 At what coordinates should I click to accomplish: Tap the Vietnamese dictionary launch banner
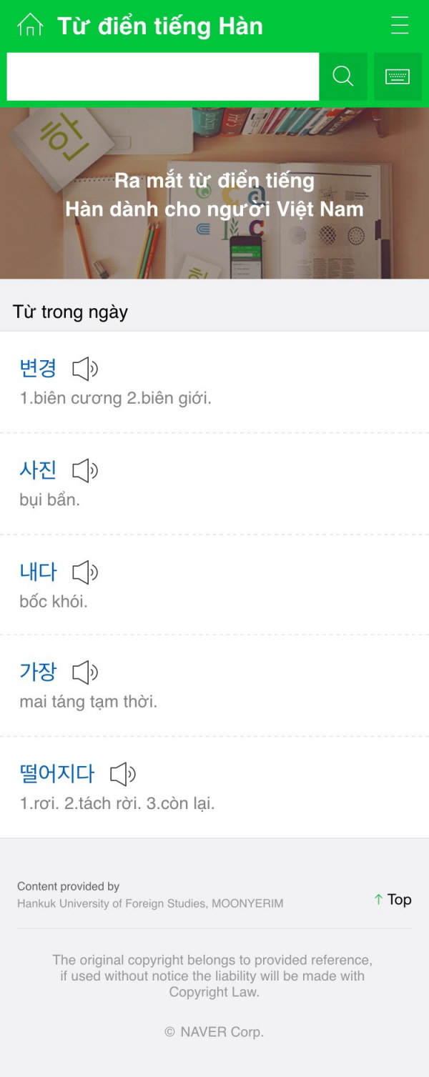[x=214, y=194]
